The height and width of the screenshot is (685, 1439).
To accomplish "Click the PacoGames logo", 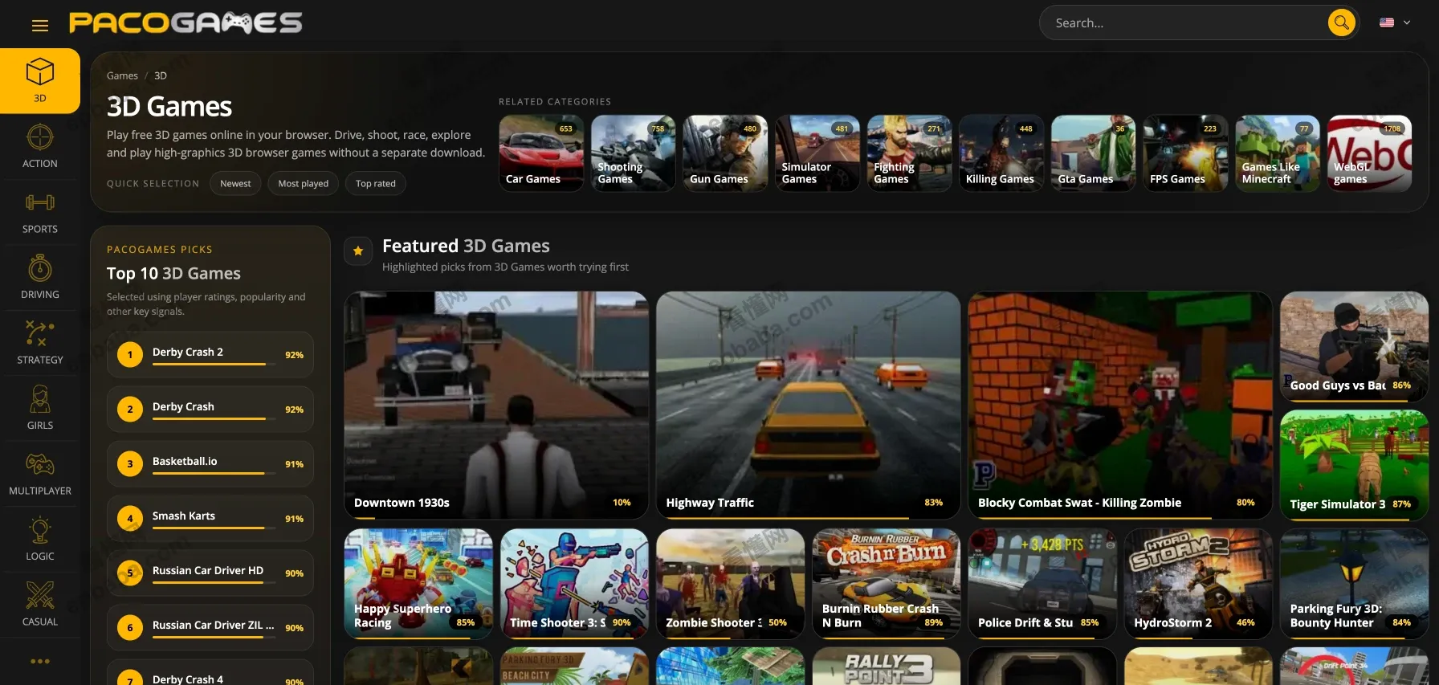I will point(185,22).
